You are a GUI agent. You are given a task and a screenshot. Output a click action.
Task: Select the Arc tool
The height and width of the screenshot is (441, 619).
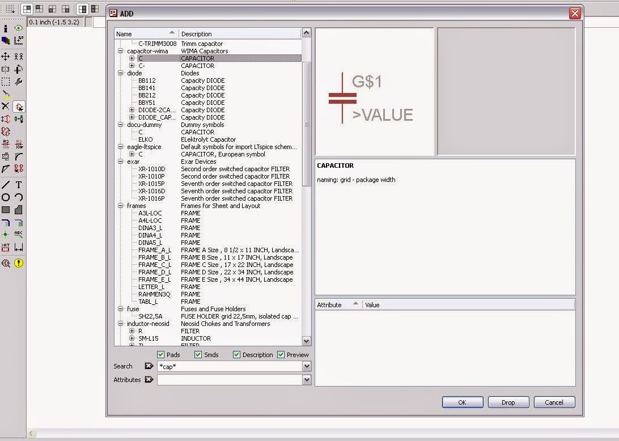tap(19, 197)
